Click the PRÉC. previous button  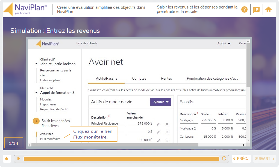[x=241, y=159]
